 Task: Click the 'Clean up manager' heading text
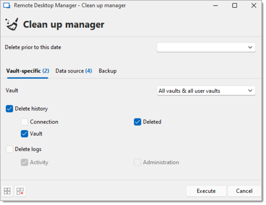[63, 24]
